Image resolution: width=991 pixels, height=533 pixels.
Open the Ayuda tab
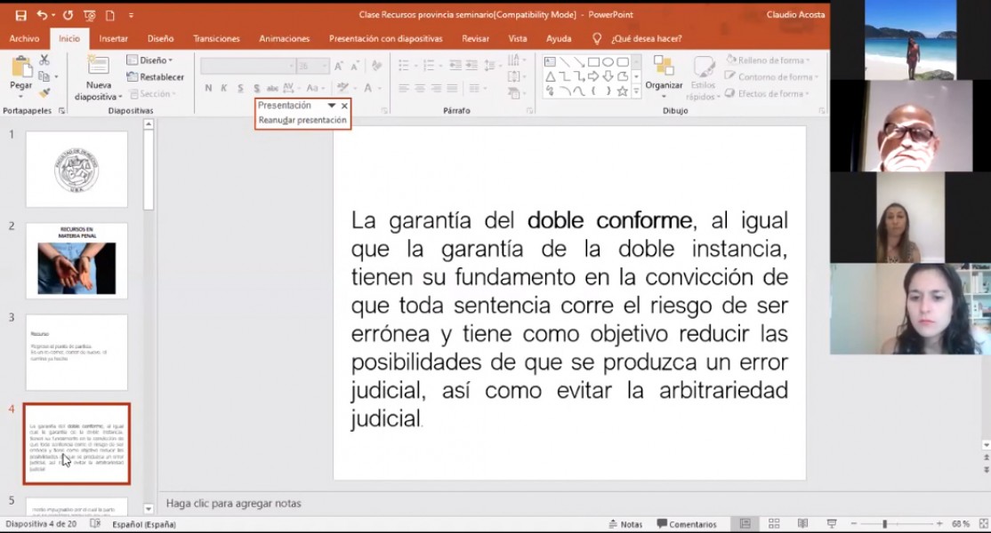(559, 38)
